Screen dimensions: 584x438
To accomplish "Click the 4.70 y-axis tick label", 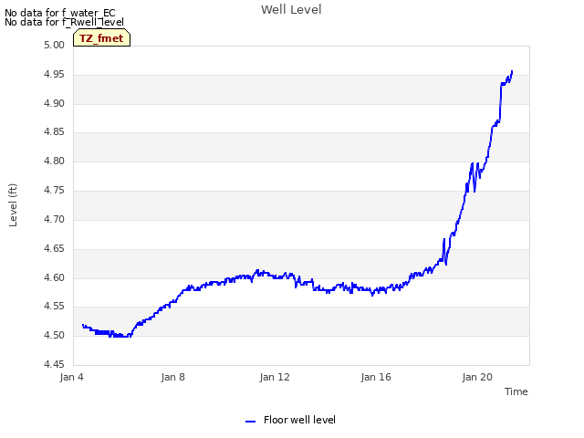I will pos(54,219).
